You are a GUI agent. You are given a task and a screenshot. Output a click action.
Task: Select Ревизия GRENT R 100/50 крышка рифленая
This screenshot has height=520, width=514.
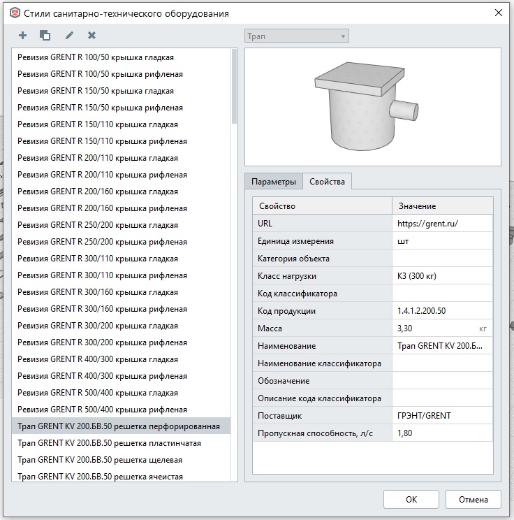click(x=122, y=74)
